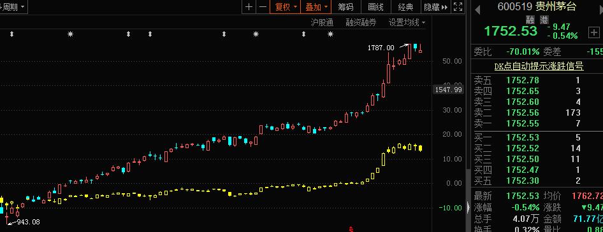Collapse the quote panel using the side arrow handle
The image size is (603, 232).
pos(468,207)
